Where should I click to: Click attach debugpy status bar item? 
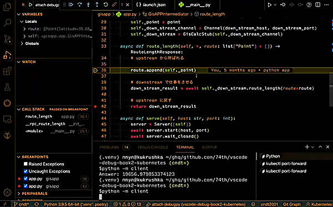[x=196, y=204]
